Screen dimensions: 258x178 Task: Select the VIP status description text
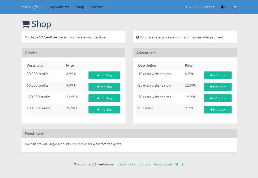click(146, 108)
